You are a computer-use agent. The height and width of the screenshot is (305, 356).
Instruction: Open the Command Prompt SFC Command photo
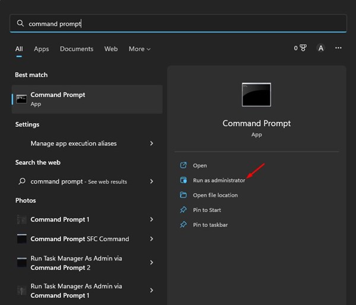pos(80,239)
